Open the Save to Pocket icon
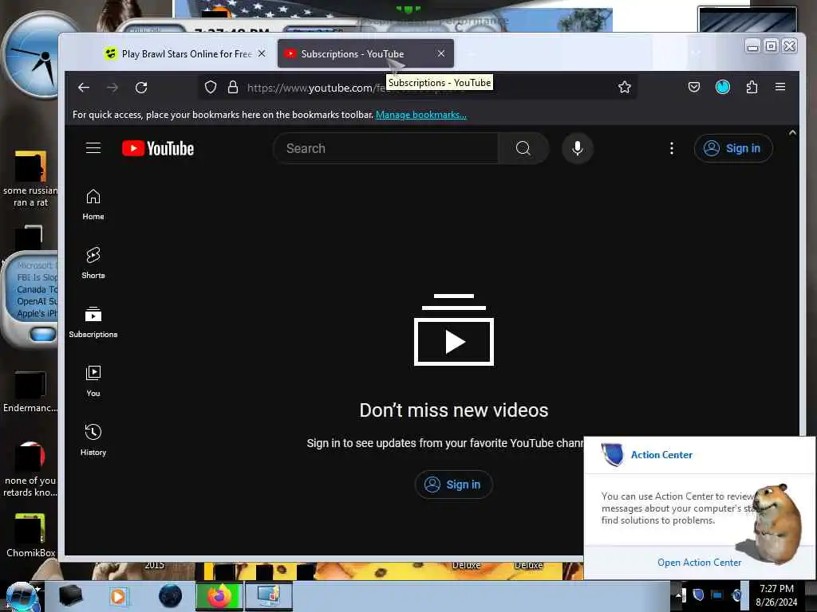 (693, 88)
